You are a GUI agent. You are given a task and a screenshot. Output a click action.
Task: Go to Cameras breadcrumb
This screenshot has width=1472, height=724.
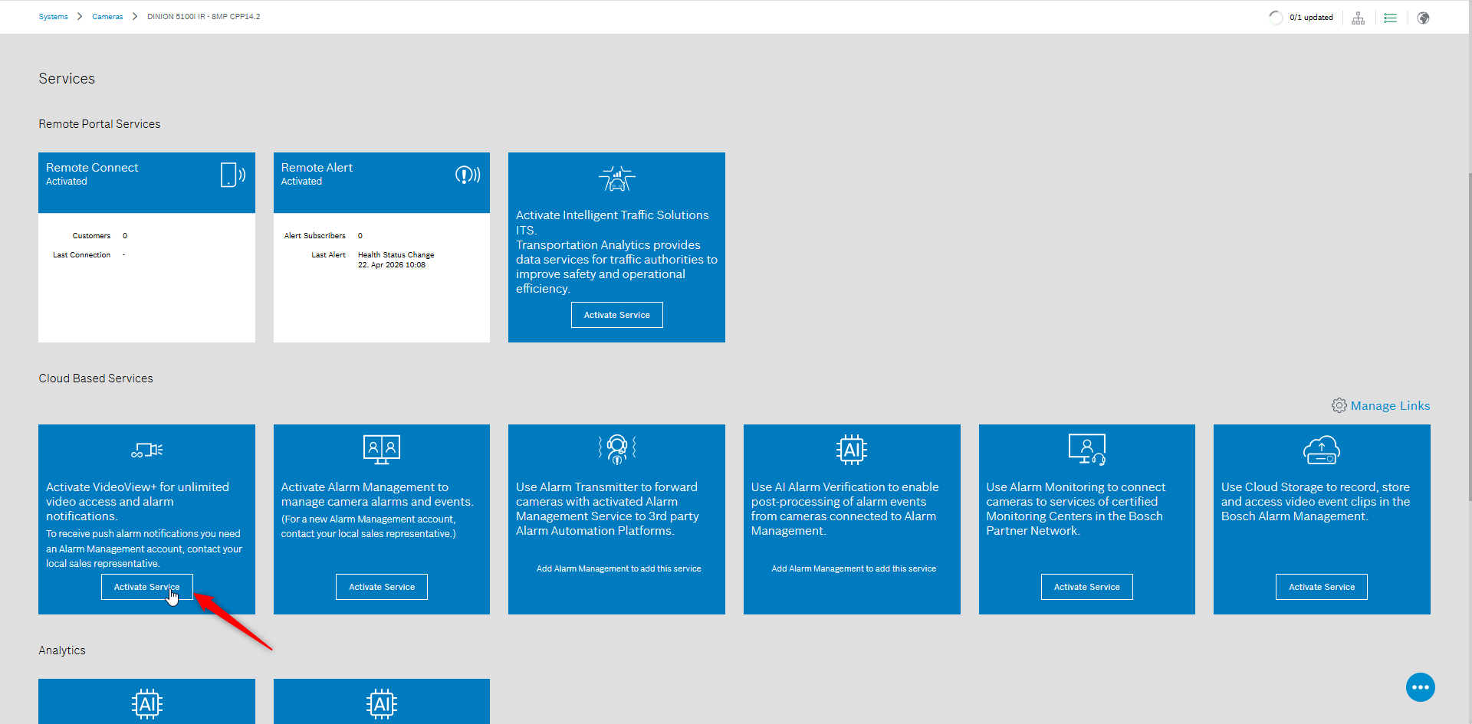pos(107,17)
